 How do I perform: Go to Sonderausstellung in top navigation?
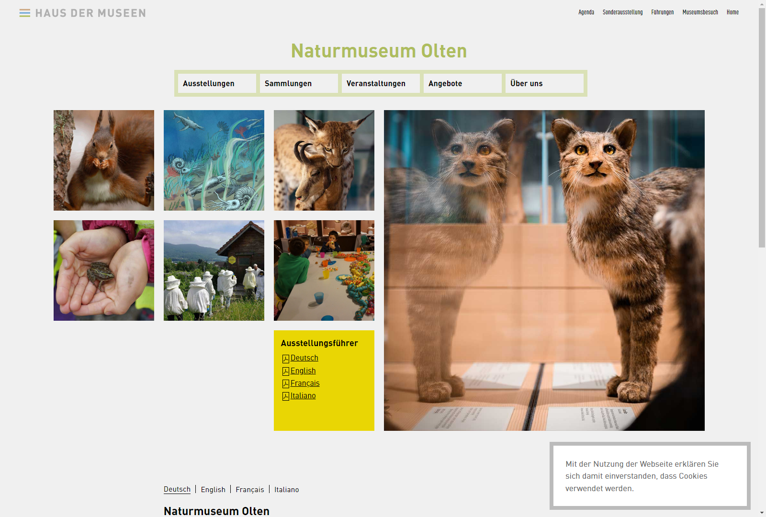(x=622, y=12)
